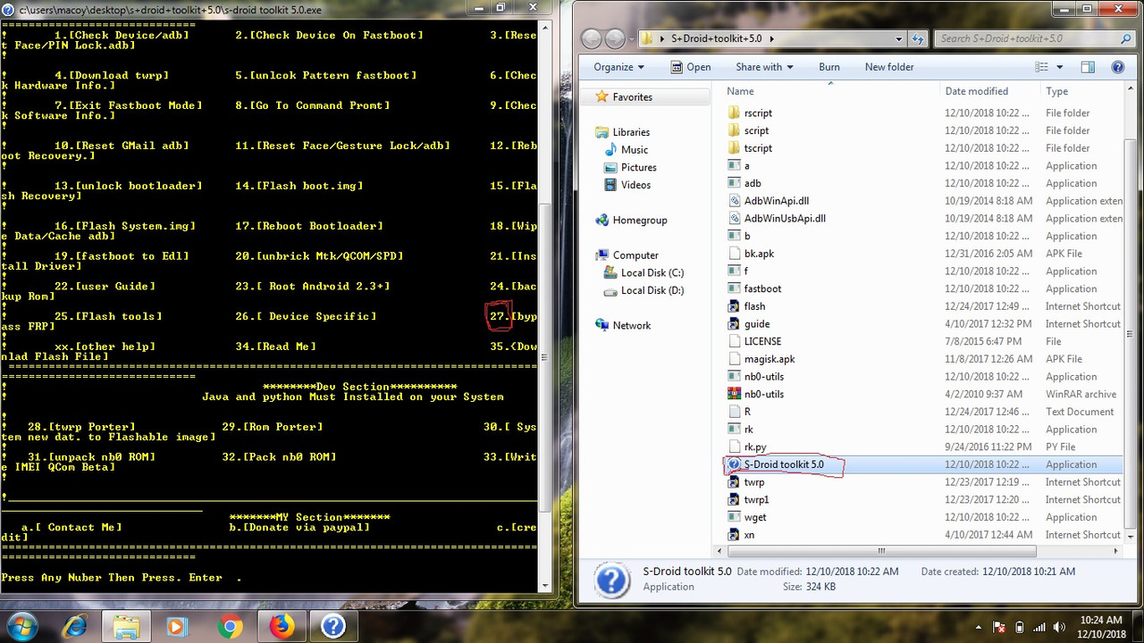
Task: Toggle the preview pane button in Explorer
Action: coord(1088,67)
